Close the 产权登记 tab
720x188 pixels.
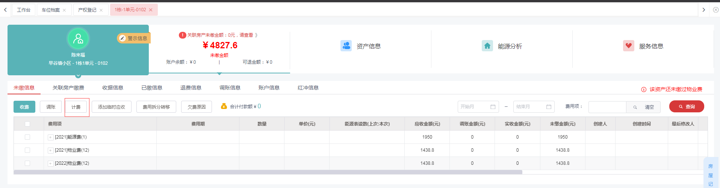[101, 10]
